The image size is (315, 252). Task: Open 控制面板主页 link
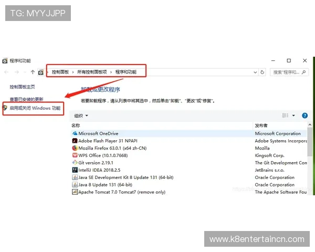tap(22, 87)
